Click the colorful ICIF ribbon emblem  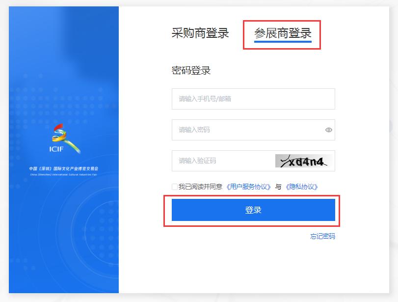click(x=66, y=138)
